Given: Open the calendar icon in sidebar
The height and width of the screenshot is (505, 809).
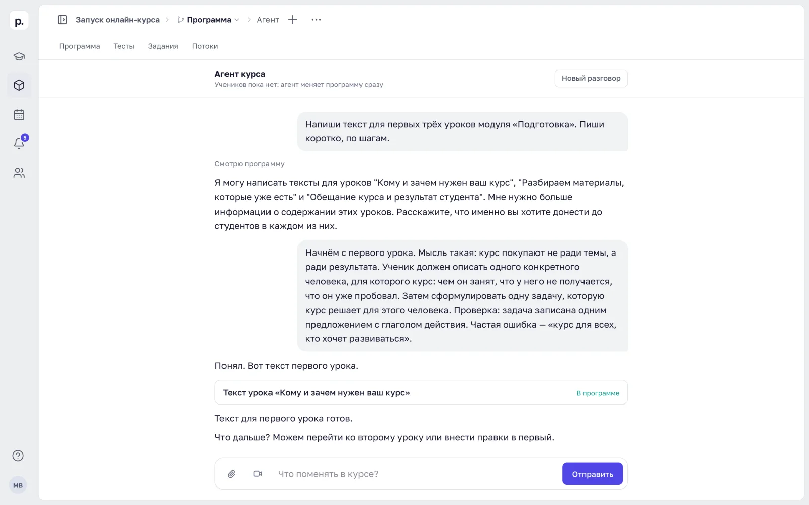Looking at the screenshot, I should click(x=19, y=115).
